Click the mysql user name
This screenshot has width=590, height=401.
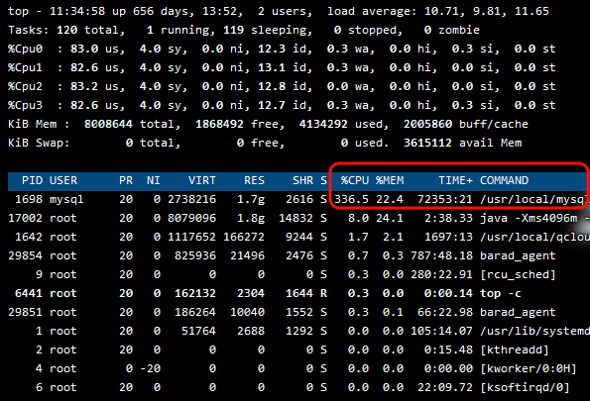(66, 200)
